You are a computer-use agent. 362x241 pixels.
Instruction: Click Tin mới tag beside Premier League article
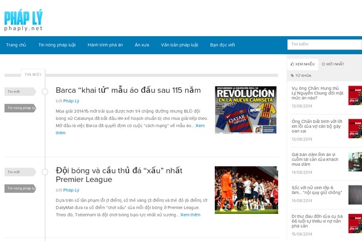[21, 172]
